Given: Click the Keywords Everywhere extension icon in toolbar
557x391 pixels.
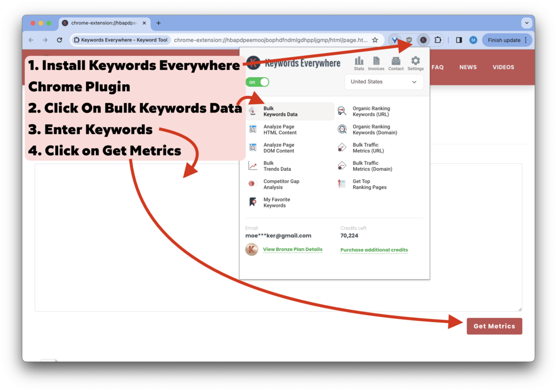Looking at the screenshot, I should pos(423,40).
